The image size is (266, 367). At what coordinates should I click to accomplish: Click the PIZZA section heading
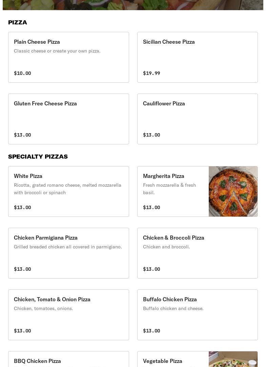pyautogui.click(x=18, y=22)
